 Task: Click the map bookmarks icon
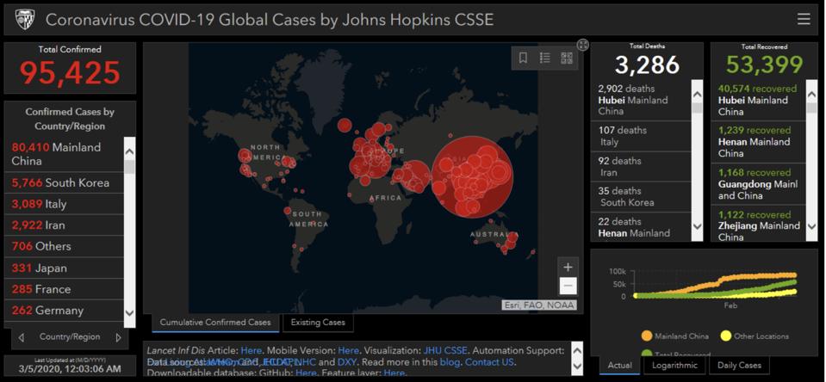pyautogui.click(x=523, y=59)
